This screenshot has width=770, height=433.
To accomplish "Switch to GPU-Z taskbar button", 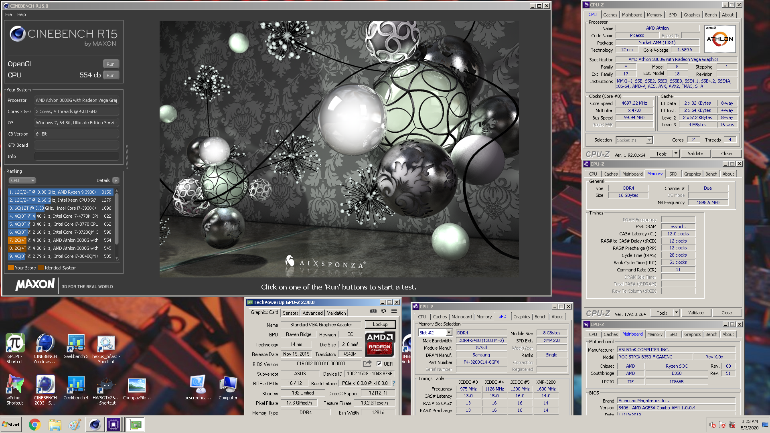I will pos(135,425).
